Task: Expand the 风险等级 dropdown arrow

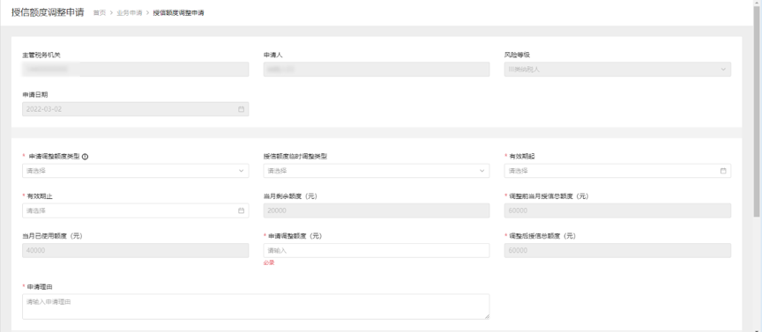Action: click(723, 70)
